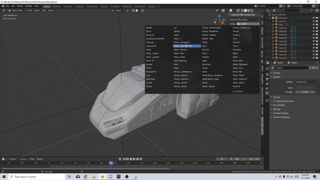The height and width of the screenshot is (180, 320).
Task: Expand the Custom Properties panel
Action: point(281,117)
